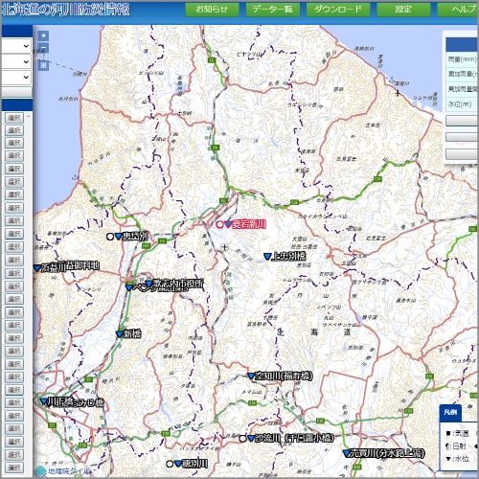479x479 pixels.
Task: Zoom in with the map plus button
Action: point(44,35)
